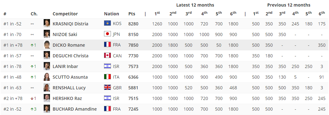Open LANIR Inbar competitor link

tap(65, 66)
